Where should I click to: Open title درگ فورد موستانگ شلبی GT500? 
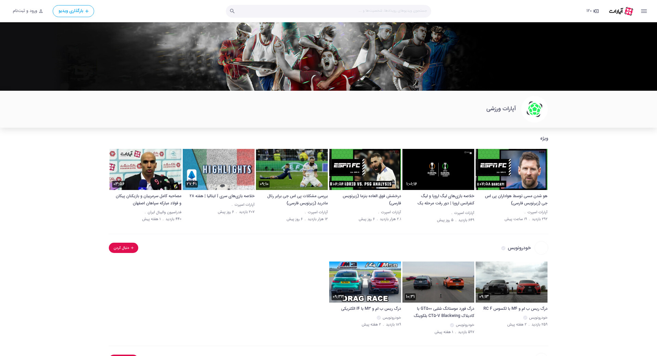pos(444,312)
